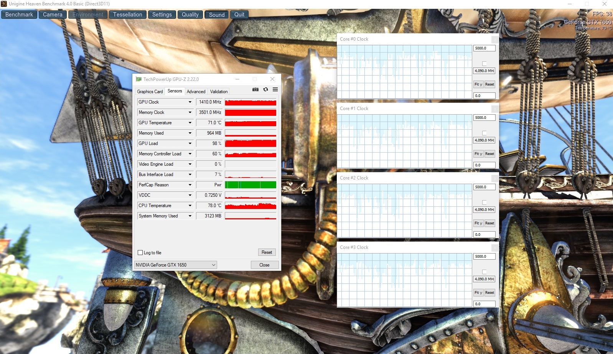The image size is (613, 354).
Task: Expand the System Memory Used dropdown
Action: (190, 216)
